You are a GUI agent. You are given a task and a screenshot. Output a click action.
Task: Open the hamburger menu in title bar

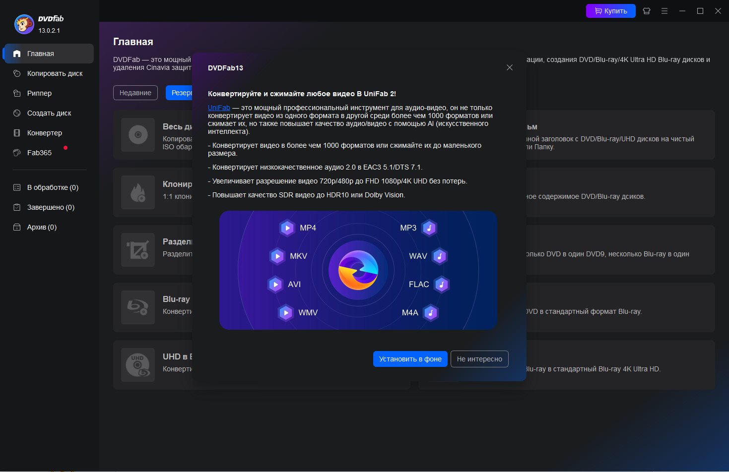point(664,11)
